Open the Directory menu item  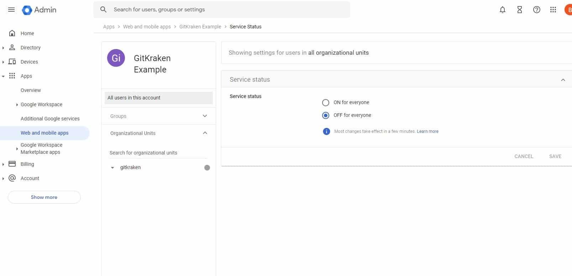pos(31,48)
